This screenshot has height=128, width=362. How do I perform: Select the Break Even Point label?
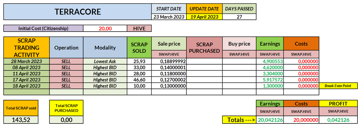pyautogui.click(x=338, y=86)
